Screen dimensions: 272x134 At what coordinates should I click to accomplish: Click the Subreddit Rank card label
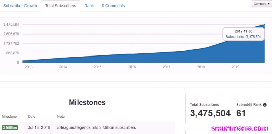(x=249, y=105)
